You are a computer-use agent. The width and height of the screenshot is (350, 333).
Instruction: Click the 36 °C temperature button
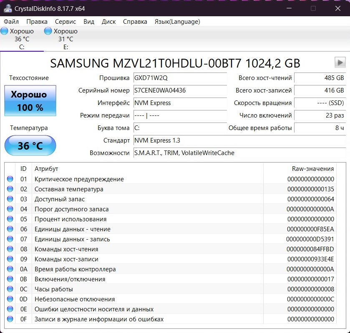pos(30,146)
